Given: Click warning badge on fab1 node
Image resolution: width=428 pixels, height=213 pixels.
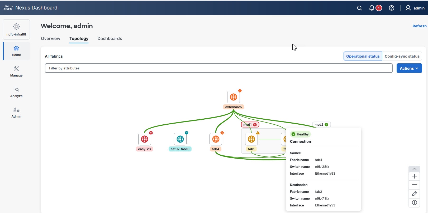Looking at the screenshot, I should pyautogui.click(x=258, y=133).
